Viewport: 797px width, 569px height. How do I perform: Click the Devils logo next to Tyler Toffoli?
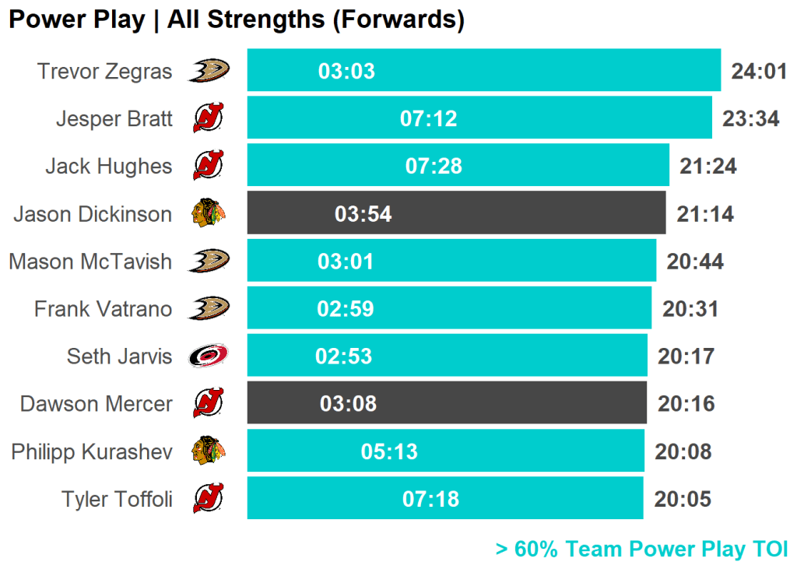click(209, 498)
